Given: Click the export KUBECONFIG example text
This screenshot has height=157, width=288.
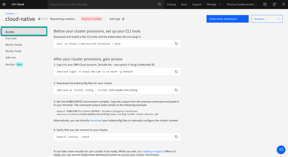Looking at the screenshot, I should click(x=107, y=113).
